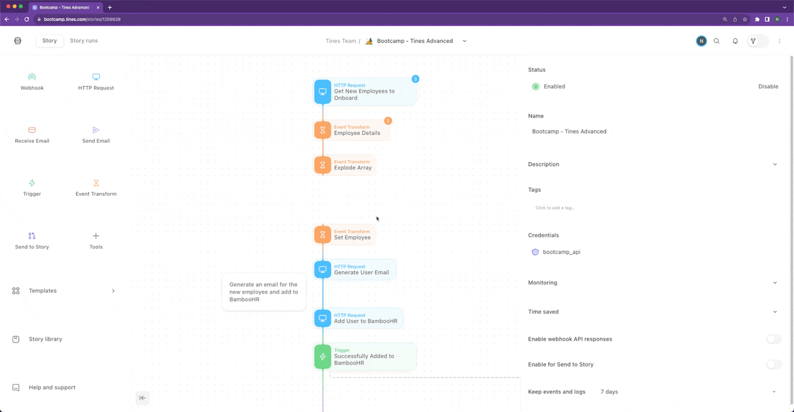Click the Generate User Email node icon

[323, 270]
